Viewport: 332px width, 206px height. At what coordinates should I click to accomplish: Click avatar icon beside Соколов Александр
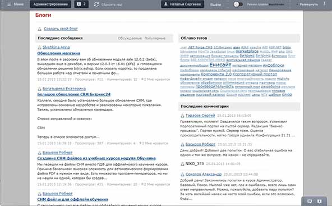tap(182, 175)
